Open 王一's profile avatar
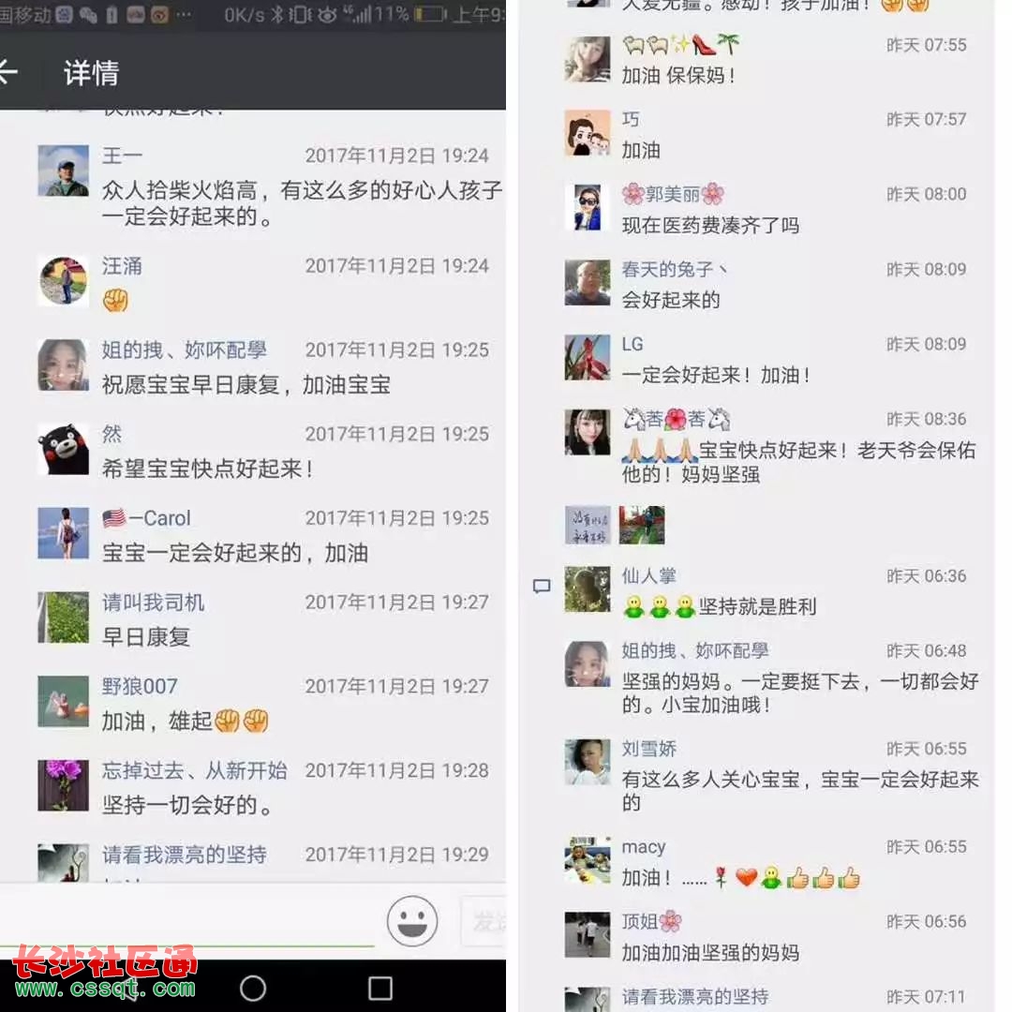 (64, 171)
